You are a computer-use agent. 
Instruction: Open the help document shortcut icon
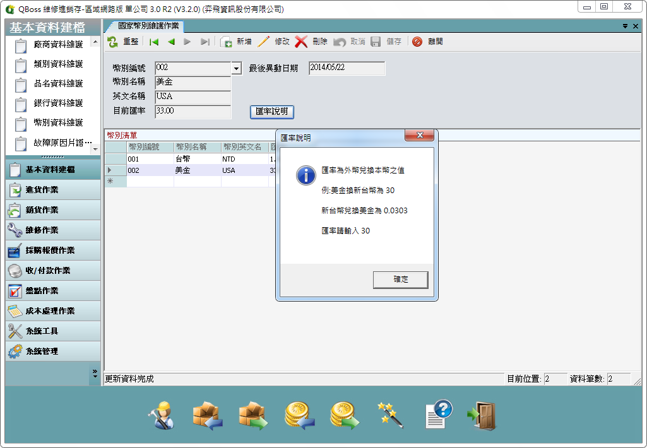coord(439,414)
